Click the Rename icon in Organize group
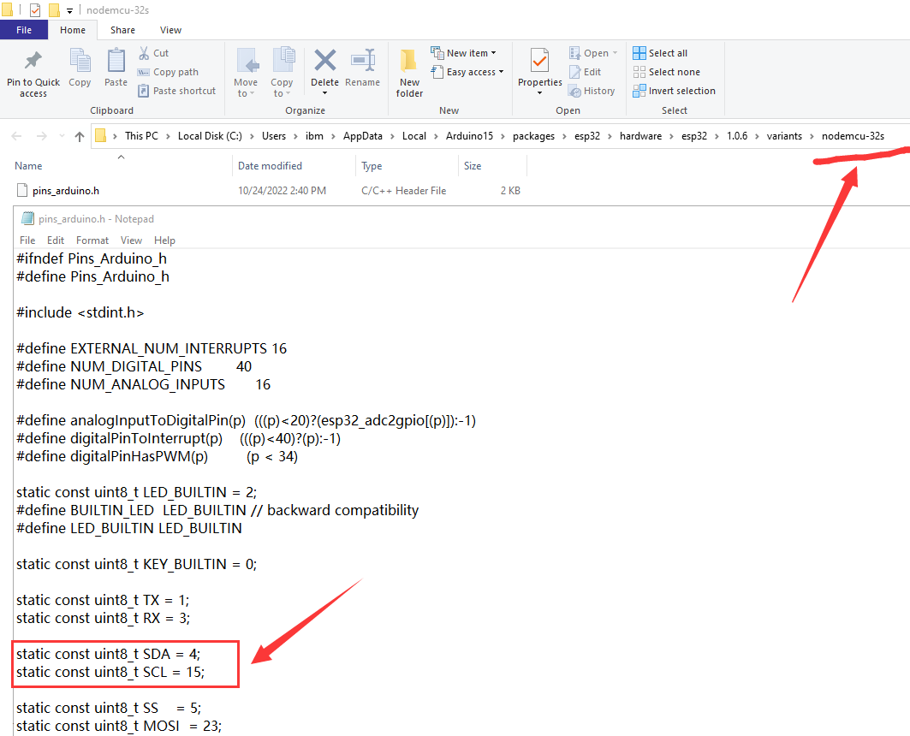Viewport: 910px width, 736px height. coord(362,62)
